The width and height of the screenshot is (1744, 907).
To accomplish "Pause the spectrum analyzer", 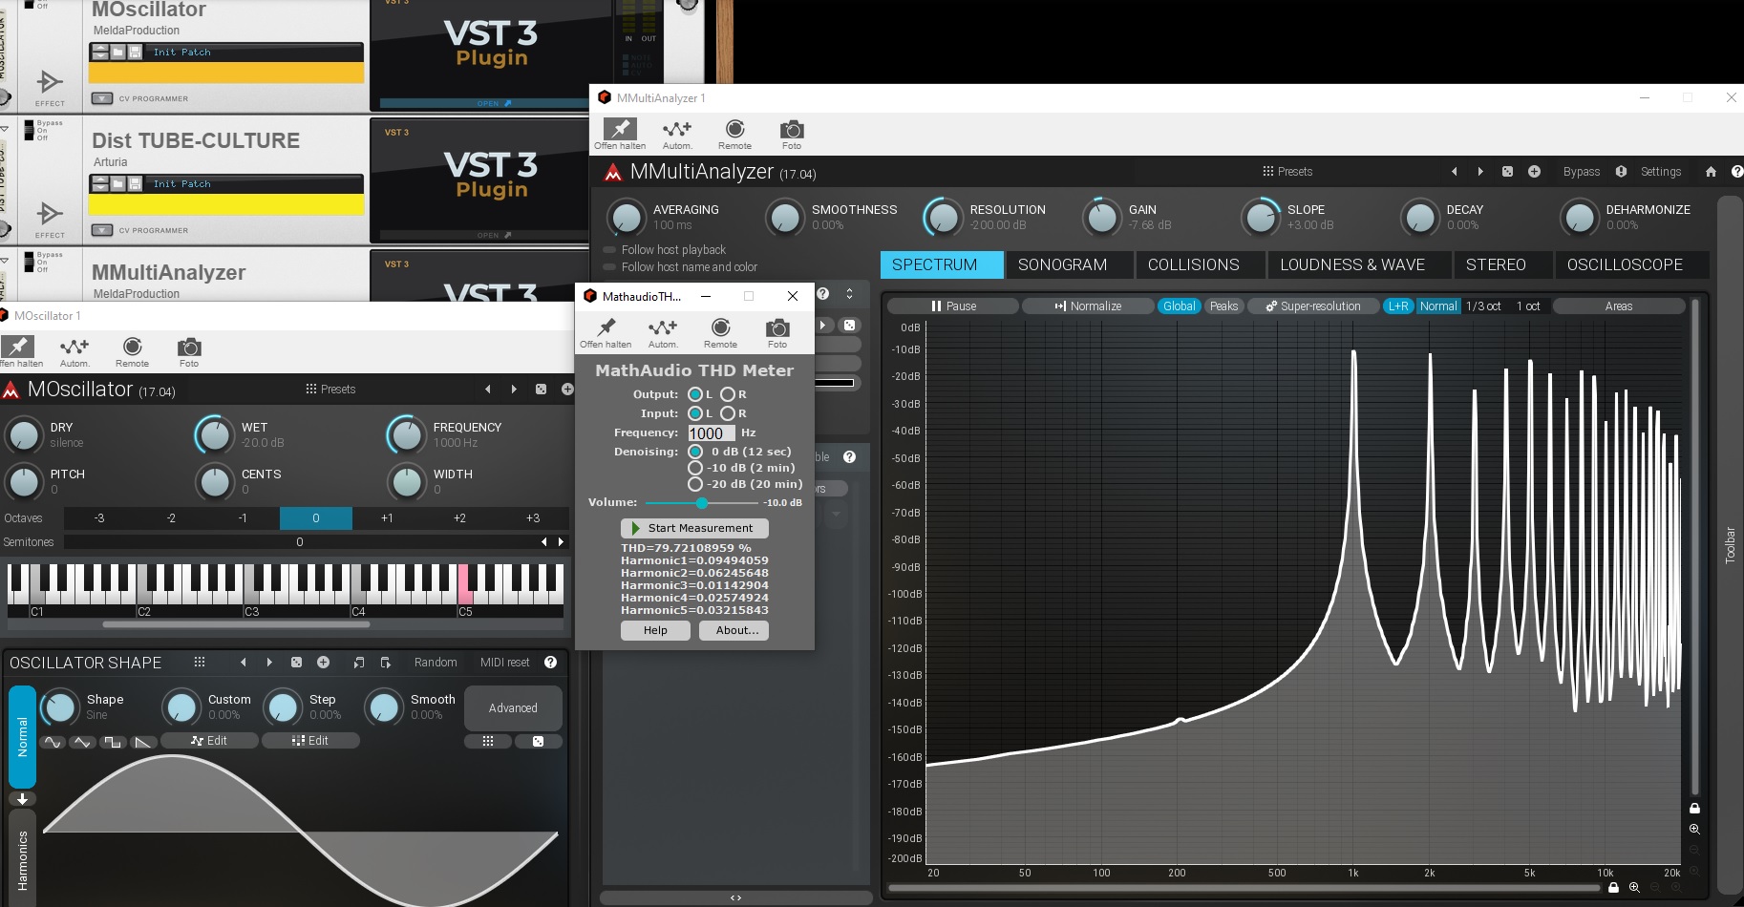I will pyautogui.click(x=953, y=306).
